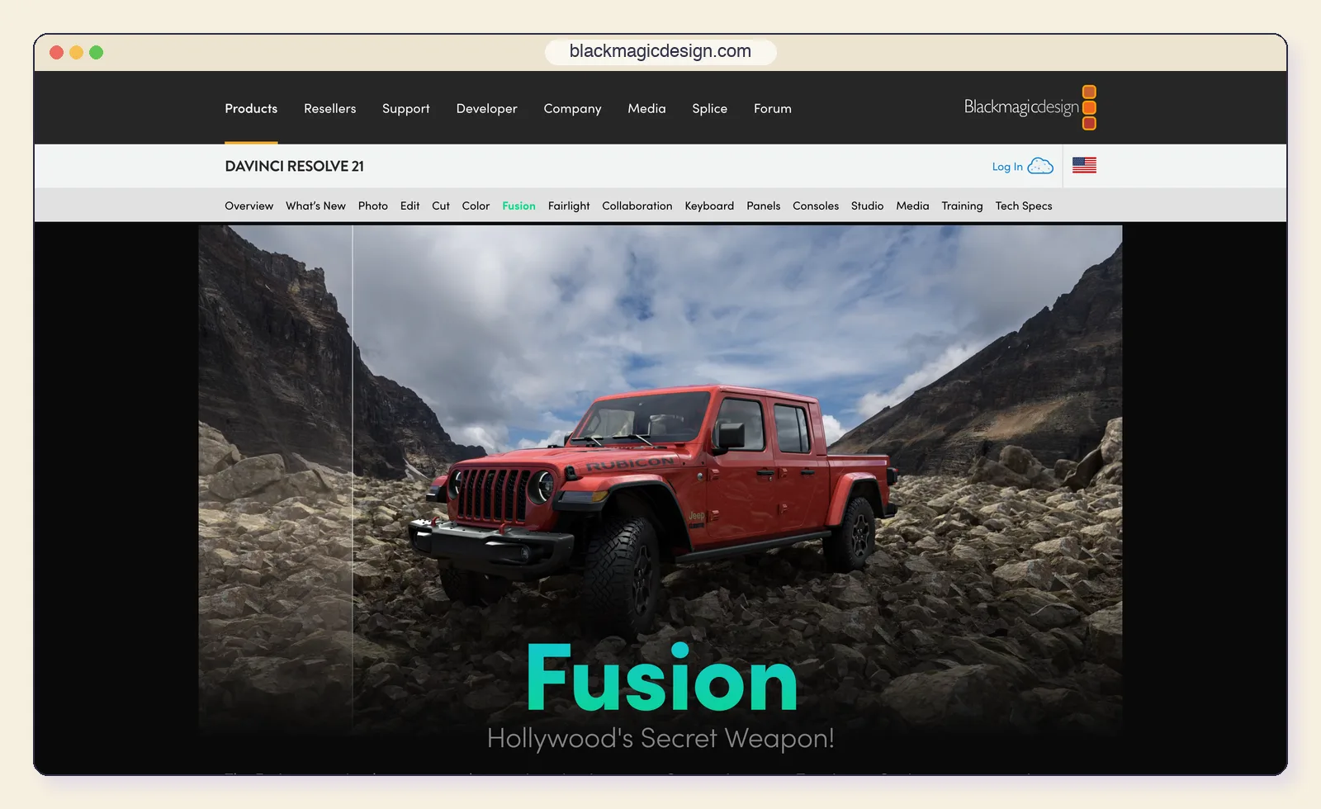Minimize the window with yellow button

click(76, 52)
